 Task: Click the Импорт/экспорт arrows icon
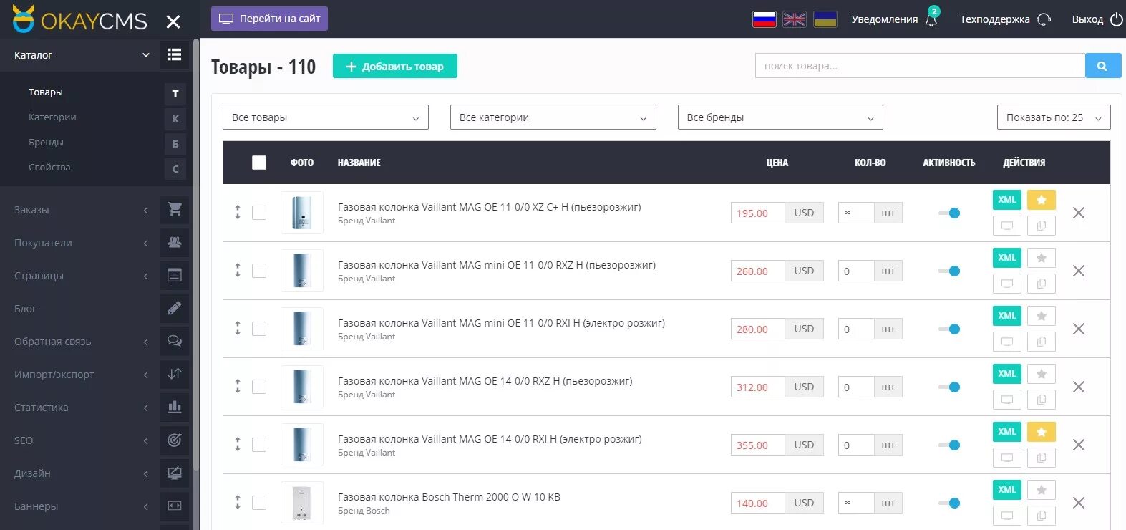pyautogui.click(x=175, y=375)
